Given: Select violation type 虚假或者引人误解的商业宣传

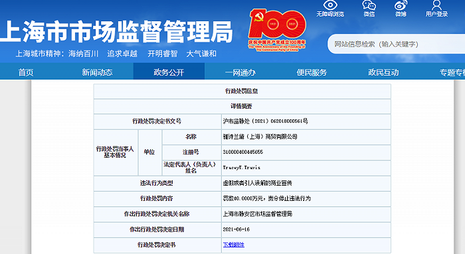Looking at the screenshot, I should (258, 183).
